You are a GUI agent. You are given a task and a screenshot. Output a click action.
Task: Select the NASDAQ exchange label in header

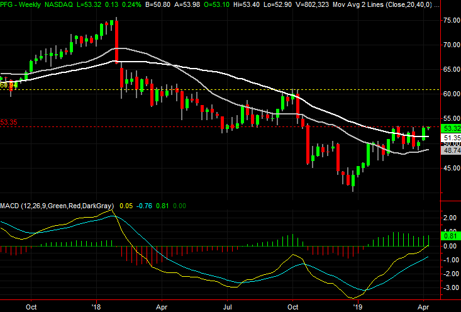tap(58, 4)
